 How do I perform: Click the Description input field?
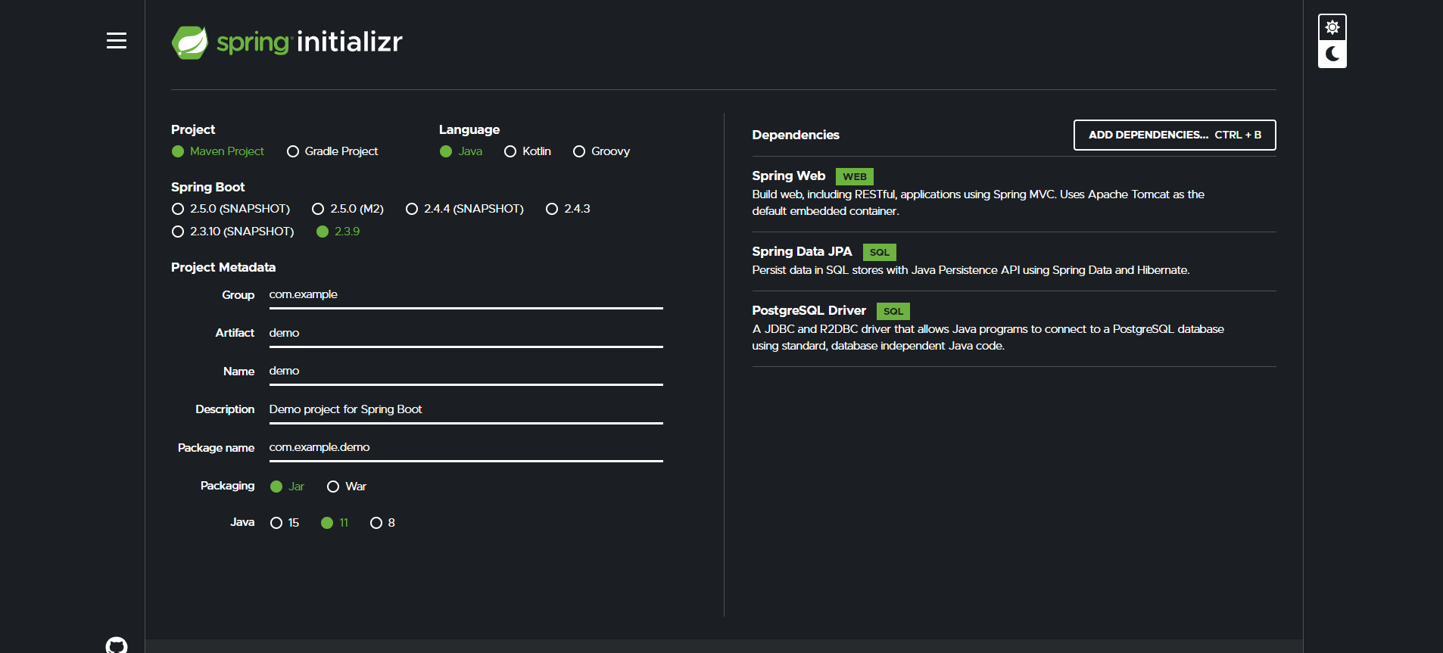(466, 410)
